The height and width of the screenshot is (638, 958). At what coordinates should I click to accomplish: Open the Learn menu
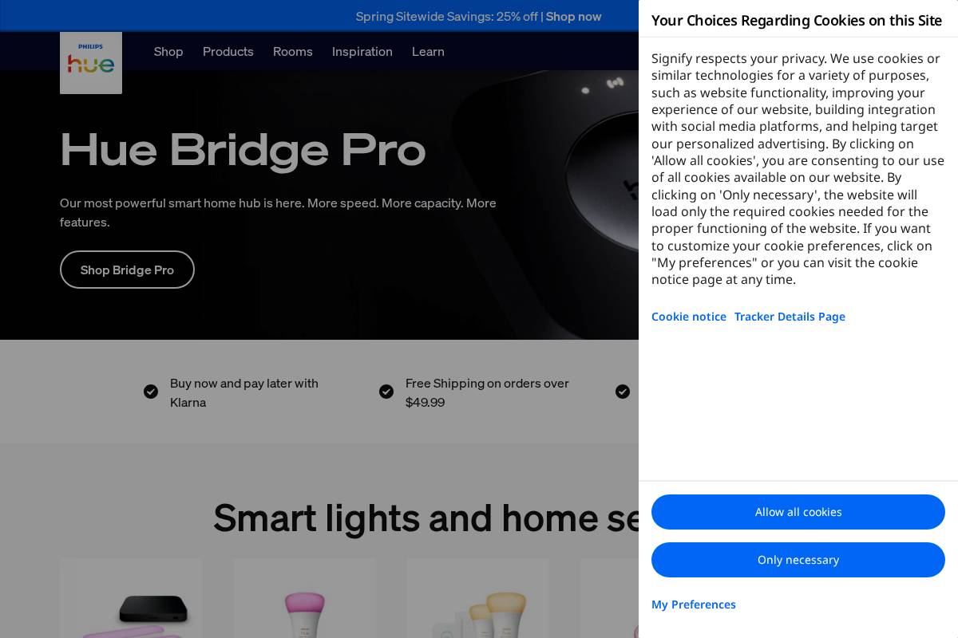click(428, 51)
